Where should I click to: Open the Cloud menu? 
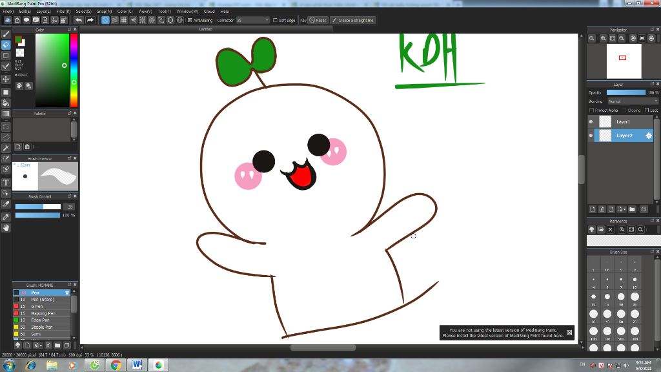point(209,12)
